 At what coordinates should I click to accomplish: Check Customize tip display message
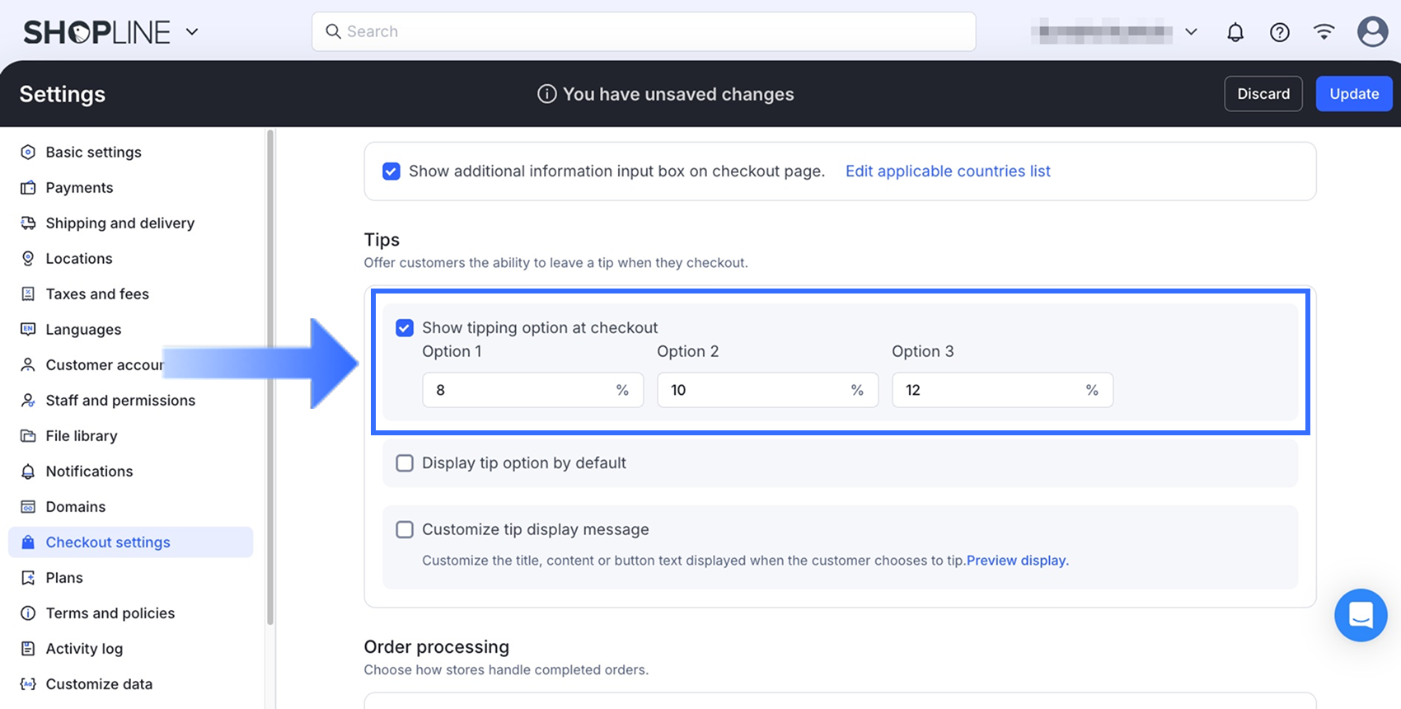[405, 529]
